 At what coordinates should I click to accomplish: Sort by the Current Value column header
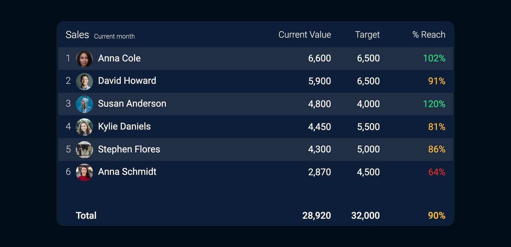[305, 35]
